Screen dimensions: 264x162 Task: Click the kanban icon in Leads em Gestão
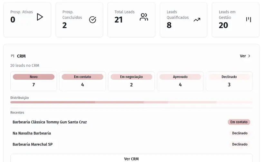pos(249,20)
